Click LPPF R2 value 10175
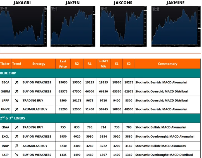Image resolution: width=202 pixels, height=158 pixels. tap(77, 101)
